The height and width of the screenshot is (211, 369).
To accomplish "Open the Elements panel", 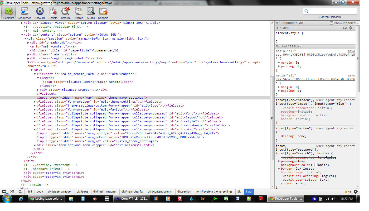I will click(8, 13).
